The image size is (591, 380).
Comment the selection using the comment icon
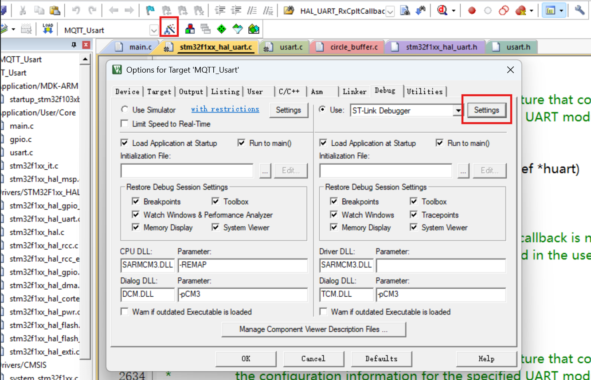[252, 10]
